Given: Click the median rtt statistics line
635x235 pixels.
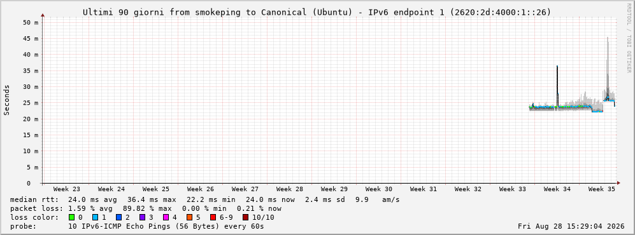Looking at the screenshot, I should [204, 199].
